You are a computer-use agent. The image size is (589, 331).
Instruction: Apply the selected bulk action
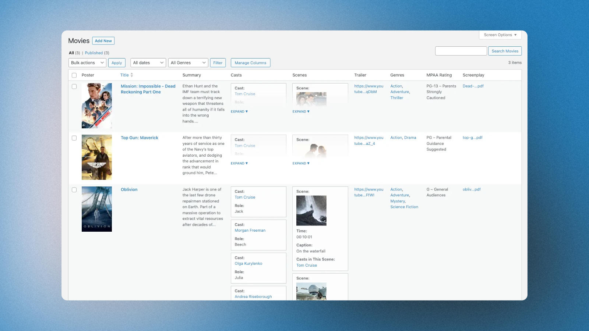(117, 63)
